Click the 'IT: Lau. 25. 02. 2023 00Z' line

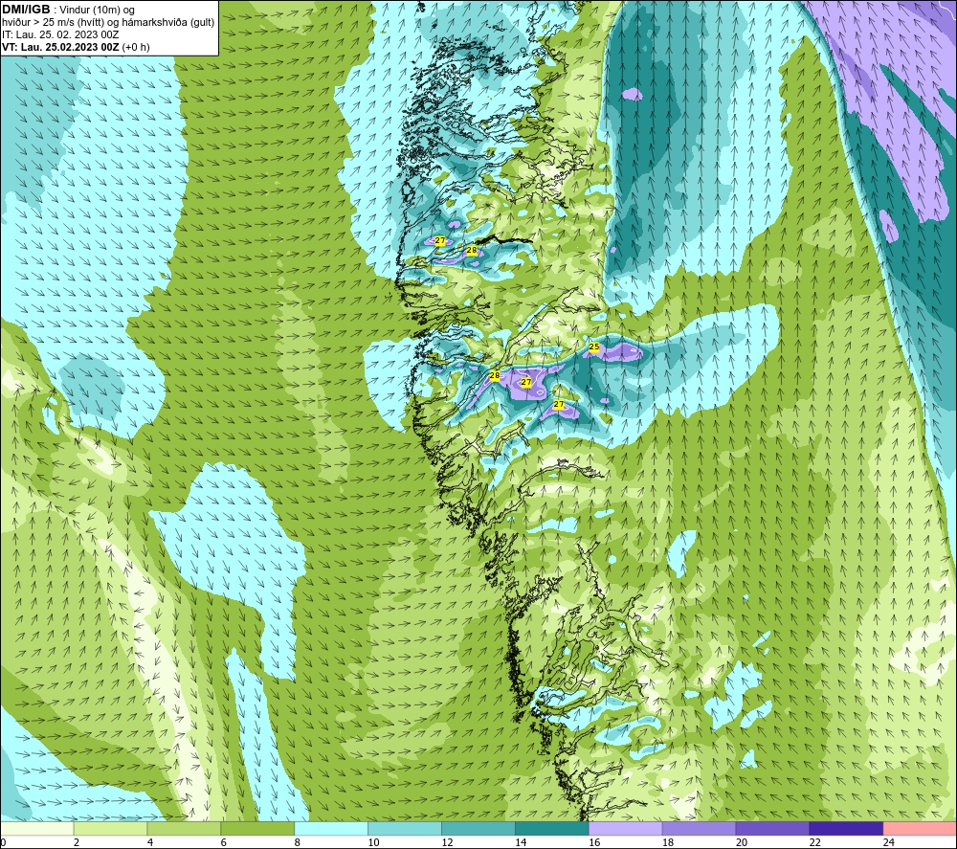click(x=60, y=34)
